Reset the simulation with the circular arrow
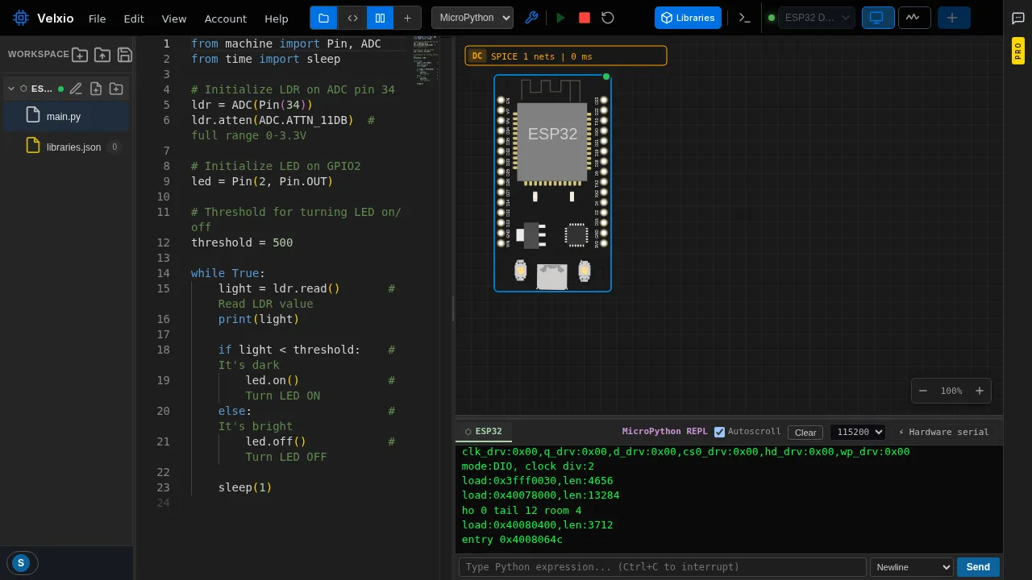Viewport: 1032px width, 580px height. click(608, 18)
